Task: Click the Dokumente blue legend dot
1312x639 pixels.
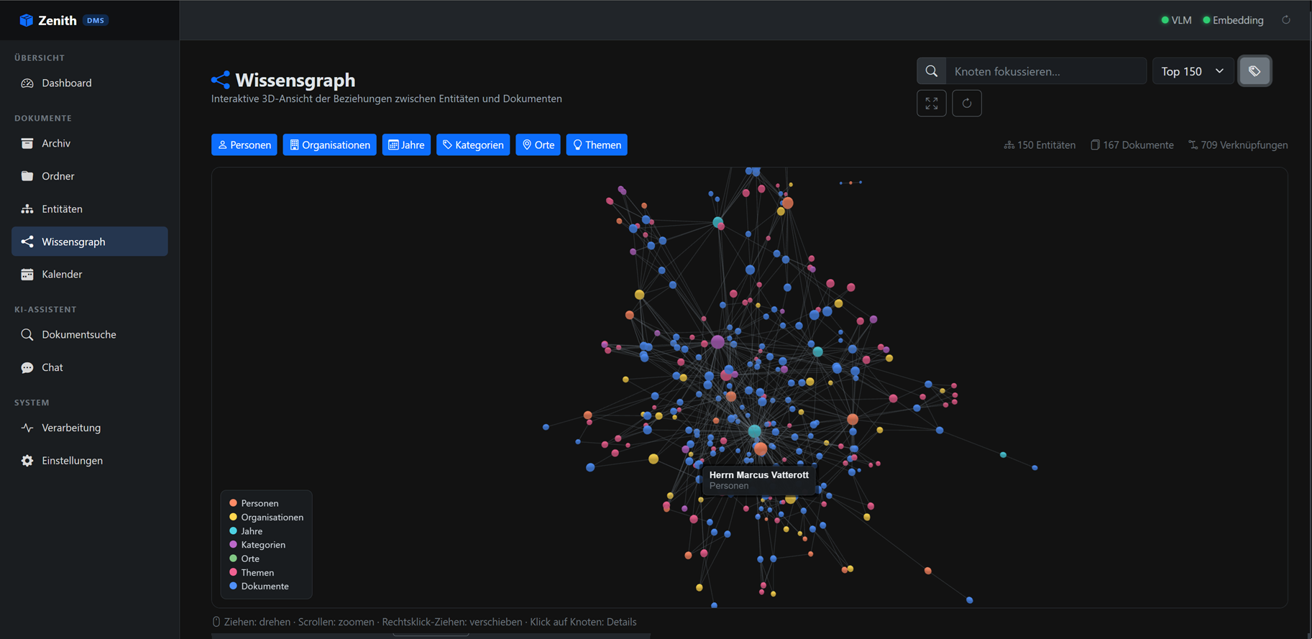Action: click(233, 586)
